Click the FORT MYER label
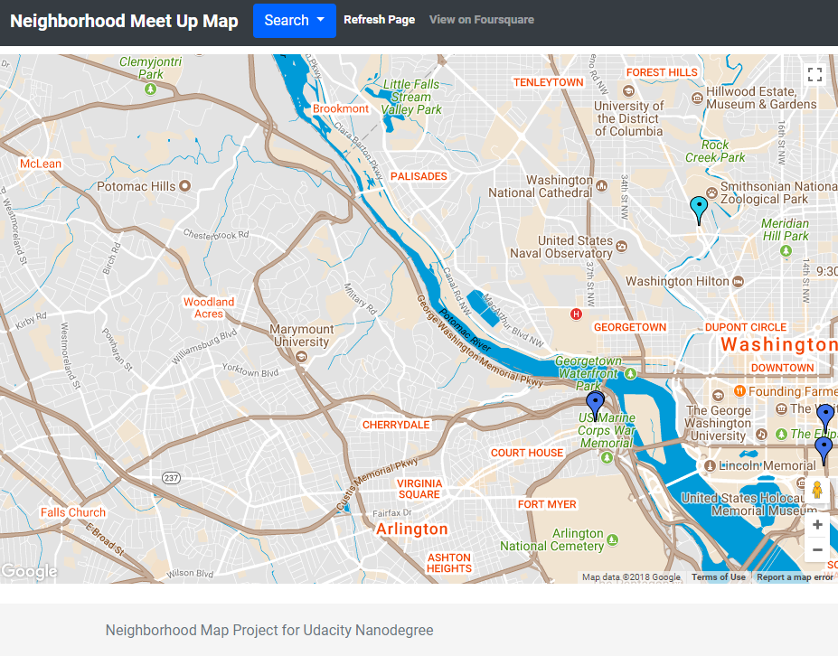The height and width of the screenshot is (656, 838). [547, 504]
